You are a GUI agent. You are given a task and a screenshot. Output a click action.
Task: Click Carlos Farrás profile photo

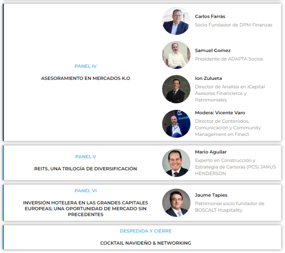176,21
